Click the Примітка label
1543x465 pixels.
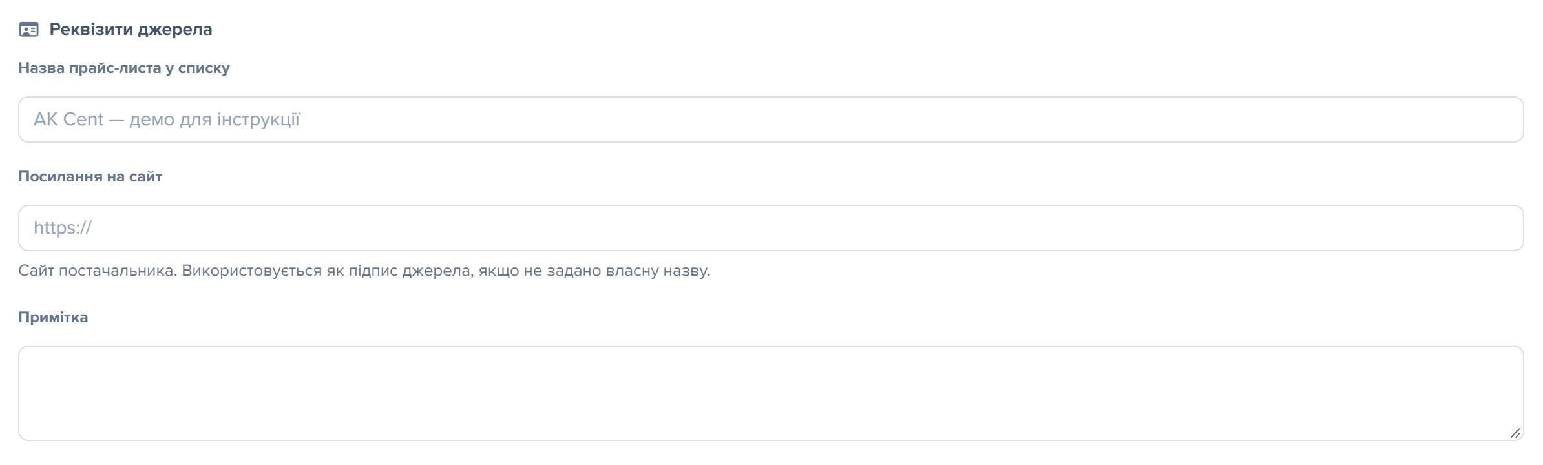point(53,317)
